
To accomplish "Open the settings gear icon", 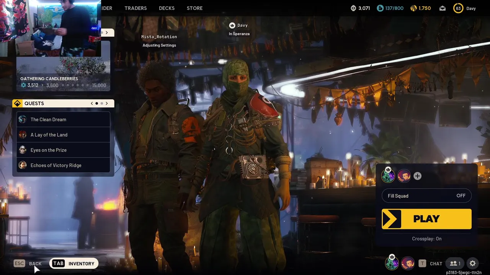I will click(473, 264).
